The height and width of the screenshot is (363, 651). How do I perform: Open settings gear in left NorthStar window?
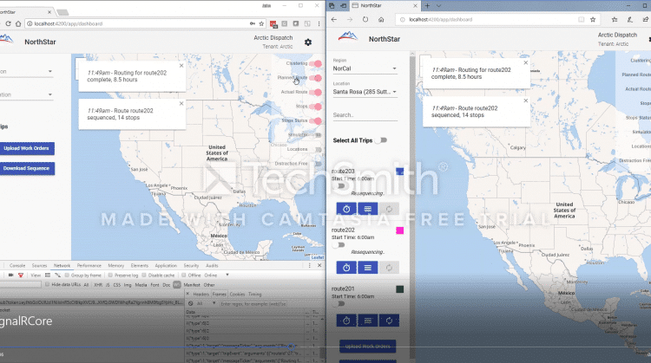coord(307,42)
